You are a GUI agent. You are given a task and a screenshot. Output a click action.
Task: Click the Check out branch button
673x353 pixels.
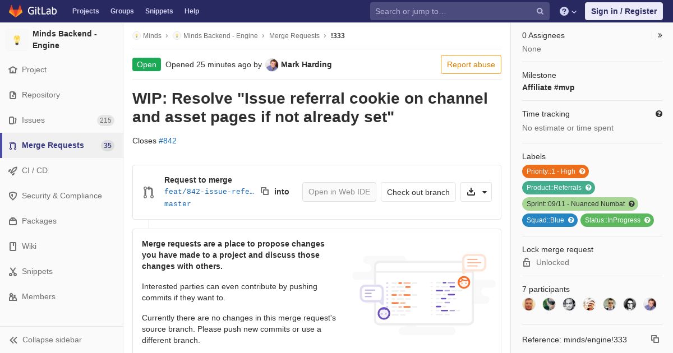[x=418, y=192]
